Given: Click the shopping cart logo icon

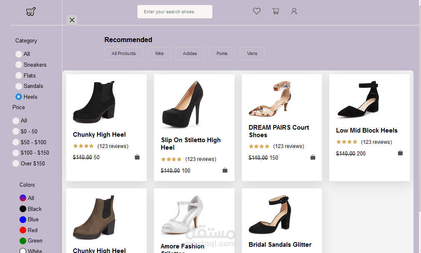Looking at the screenshot, I should 31,12.
